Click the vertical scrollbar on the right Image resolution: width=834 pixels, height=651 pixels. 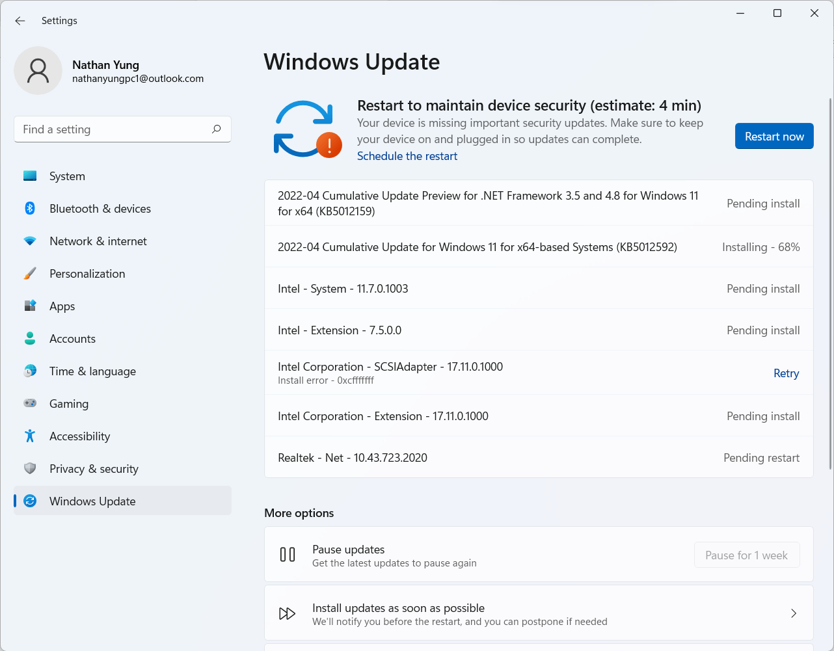pos(830,284)
